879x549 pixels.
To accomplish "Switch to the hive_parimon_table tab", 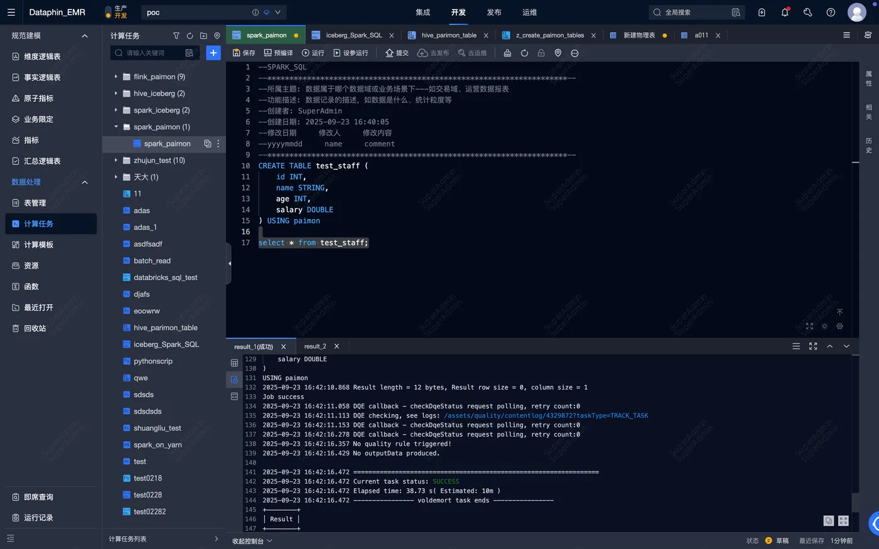I will coord(448,35).
